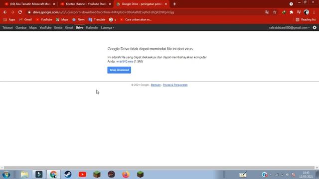Open the Apps bookmark shortcut

click(x=9, y=19)
